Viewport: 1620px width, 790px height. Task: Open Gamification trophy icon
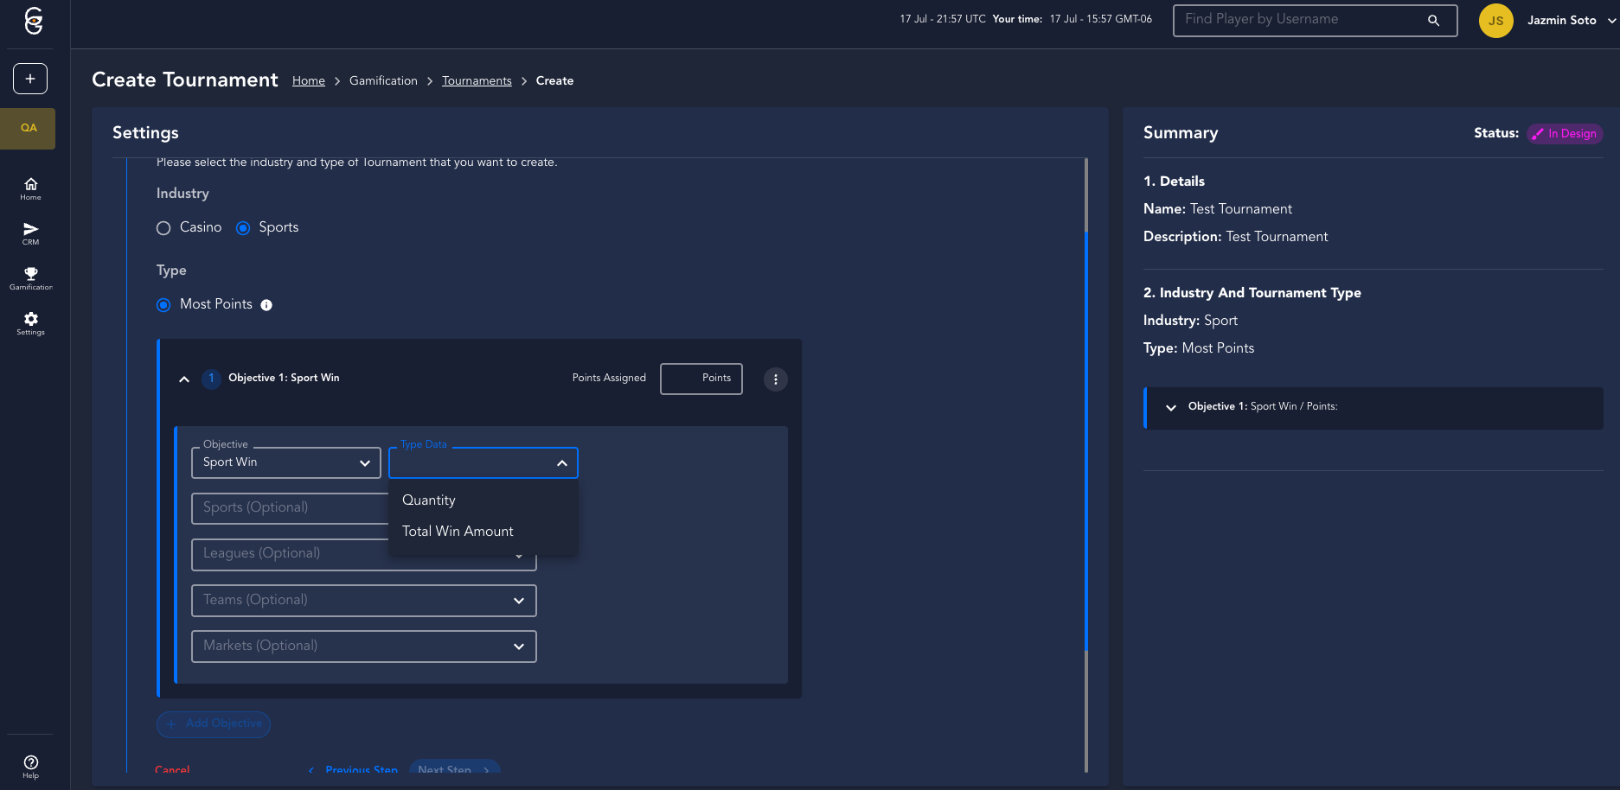[x=30, y=277]
